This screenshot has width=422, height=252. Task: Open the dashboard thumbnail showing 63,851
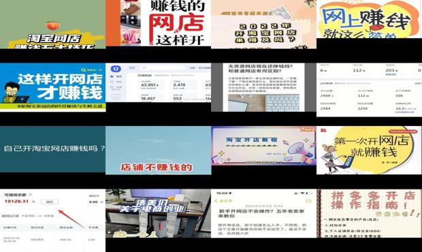pos(158,82)
